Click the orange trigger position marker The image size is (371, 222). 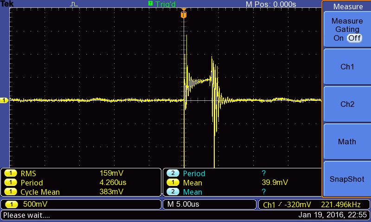click(184, 14)
